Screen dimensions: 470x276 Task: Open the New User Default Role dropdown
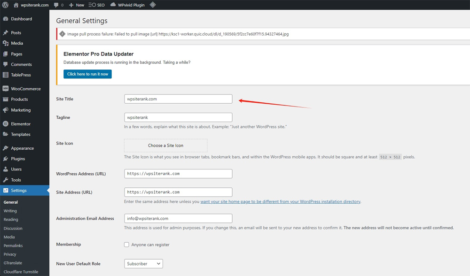pos(143,264)
